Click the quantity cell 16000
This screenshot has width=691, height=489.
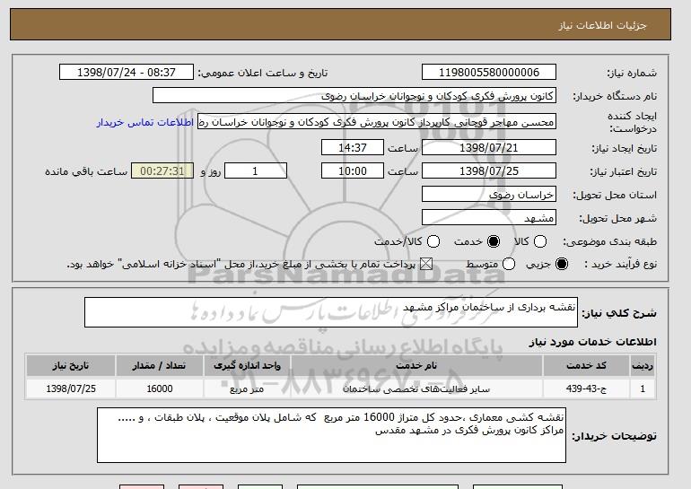(x=159, y=389)
